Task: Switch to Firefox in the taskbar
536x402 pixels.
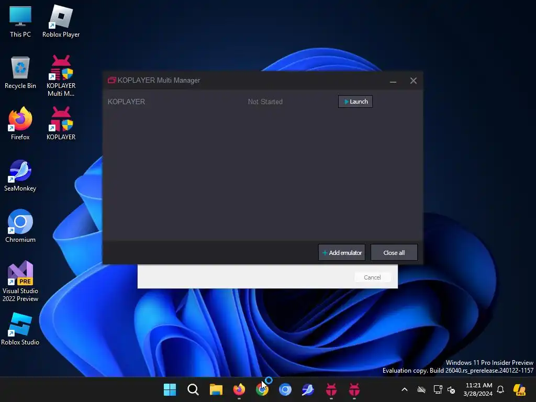Action: point(239,389)
